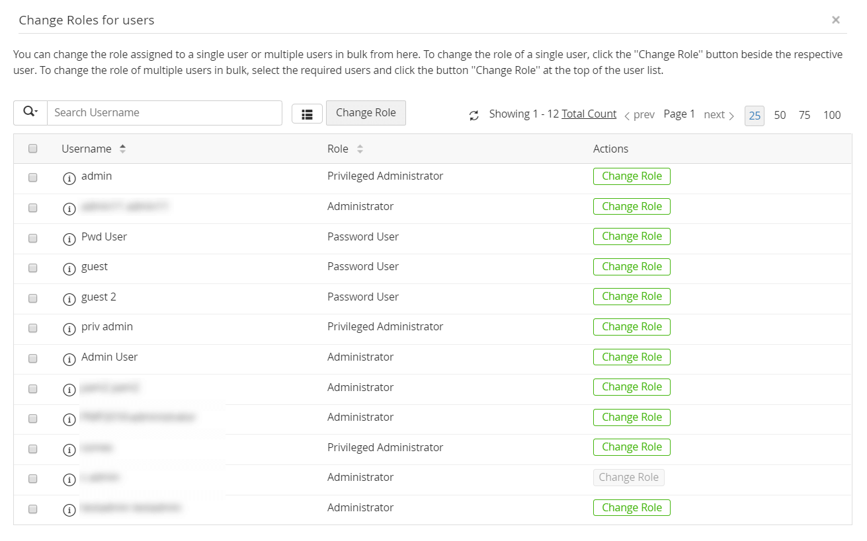Tick the select-all checkbox in header
867x541 pixels.
click(x=33, y=149)
